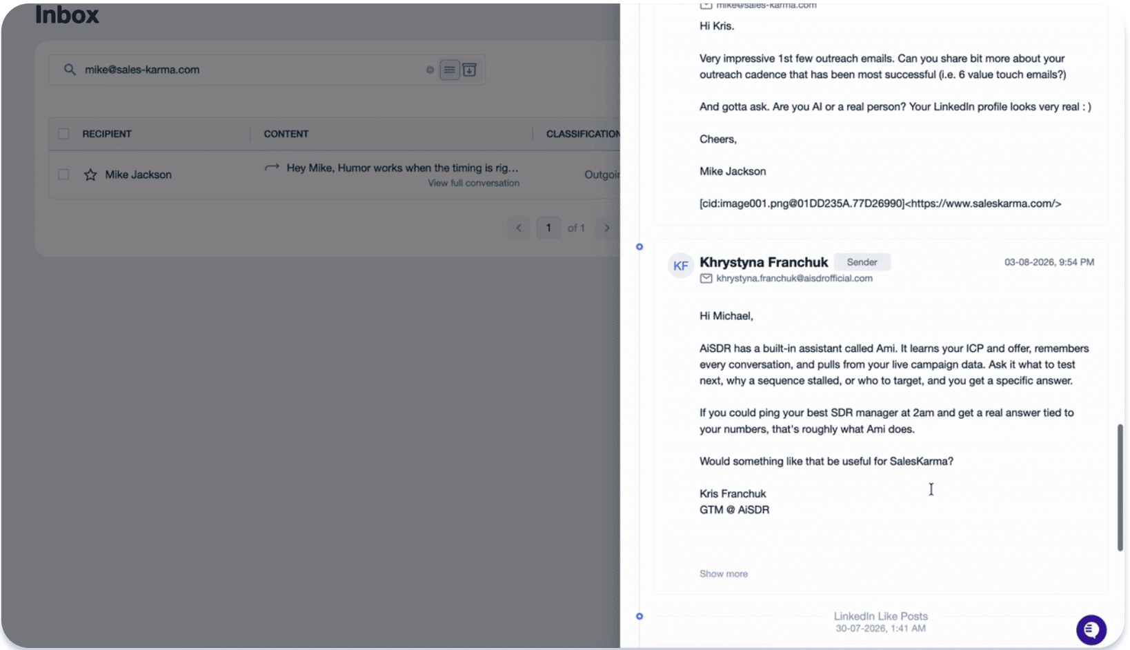Open the saleskarma.com link in Mike's signature
Screen dimensions: 1130x650
pos(983,204)
